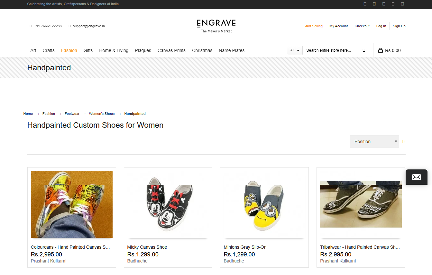The height and width of the screenshot is (275, 432).
Task: Go to Fashion in breadcrumb
Action: 49,114
